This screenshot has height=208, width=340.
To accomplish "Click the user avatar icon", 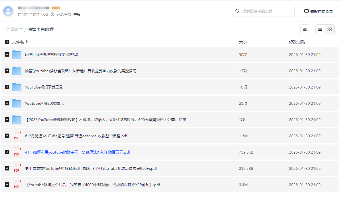I will point(8,11).
